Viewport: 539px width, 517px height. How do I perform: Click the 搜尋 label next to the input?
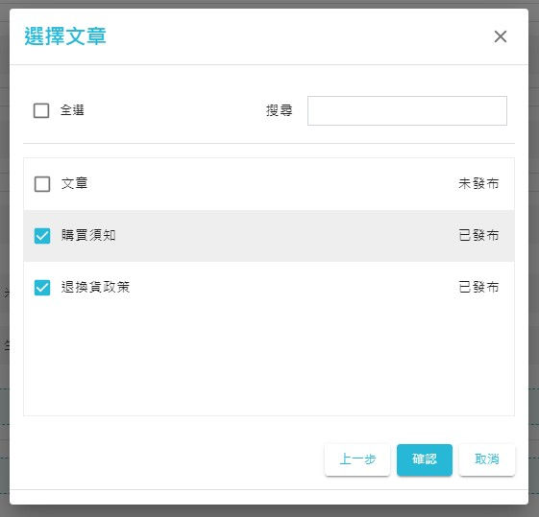pyautogui.click(x=280, y=110)
